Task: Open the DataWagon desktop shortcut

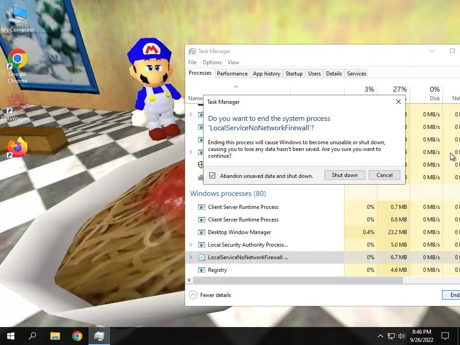Action: pyautogui.click(x=18, y=107)
